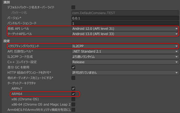Click the API 互換性レベル label
Image resolution: width=180 pixels, height=113 pixels.
point(20,51)
